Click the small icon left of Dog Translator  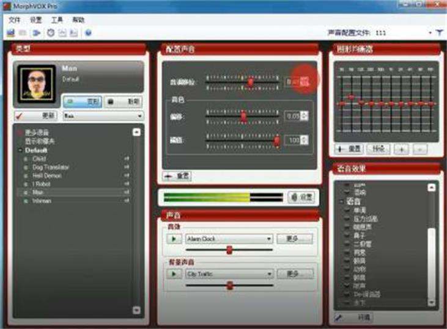26,167
